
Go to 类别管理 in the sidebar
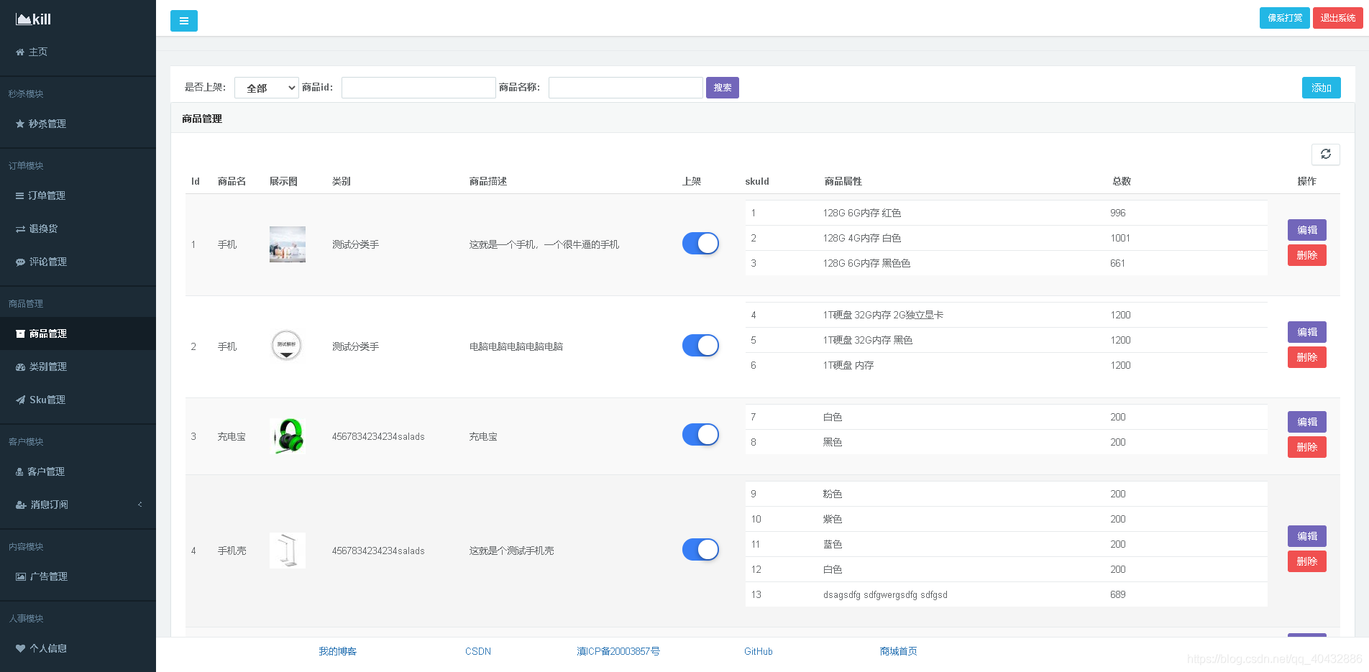[x=47, y=367]
